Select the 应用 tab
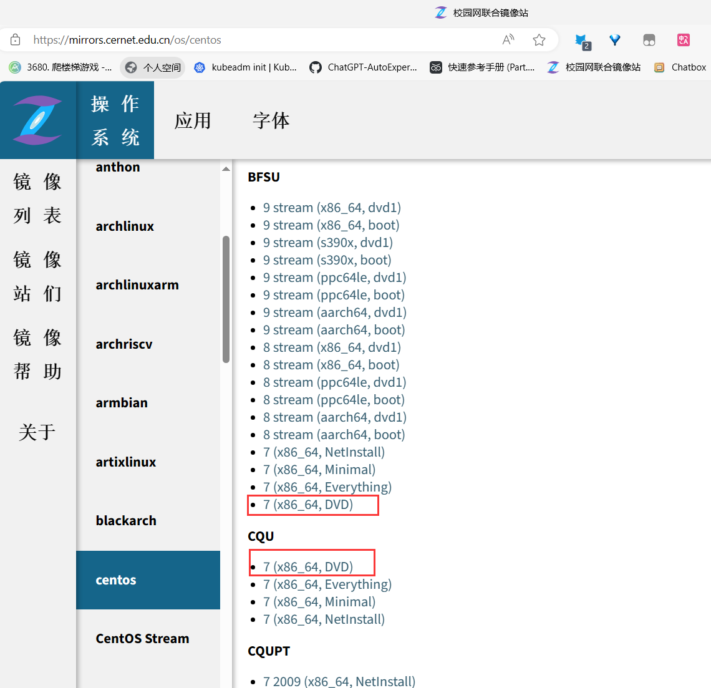 pyautogui.click(x=193, y=120)
